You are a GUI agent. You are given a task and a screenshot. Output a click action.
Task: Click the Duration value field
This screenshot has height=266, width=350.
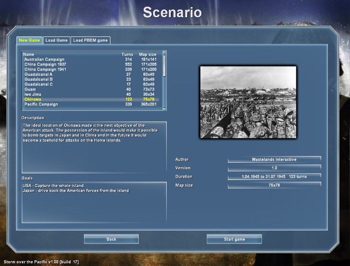274,176
